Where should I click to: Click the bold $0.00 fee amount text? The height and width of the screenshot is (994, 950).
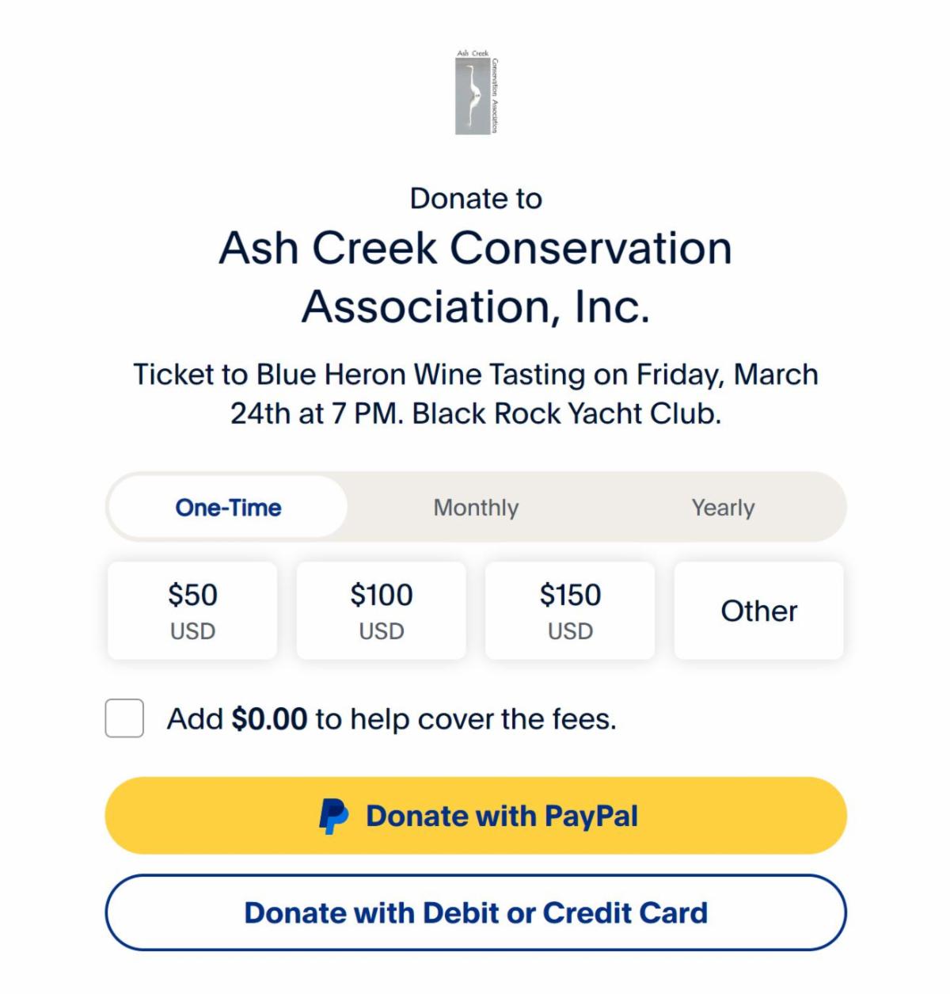269,719
